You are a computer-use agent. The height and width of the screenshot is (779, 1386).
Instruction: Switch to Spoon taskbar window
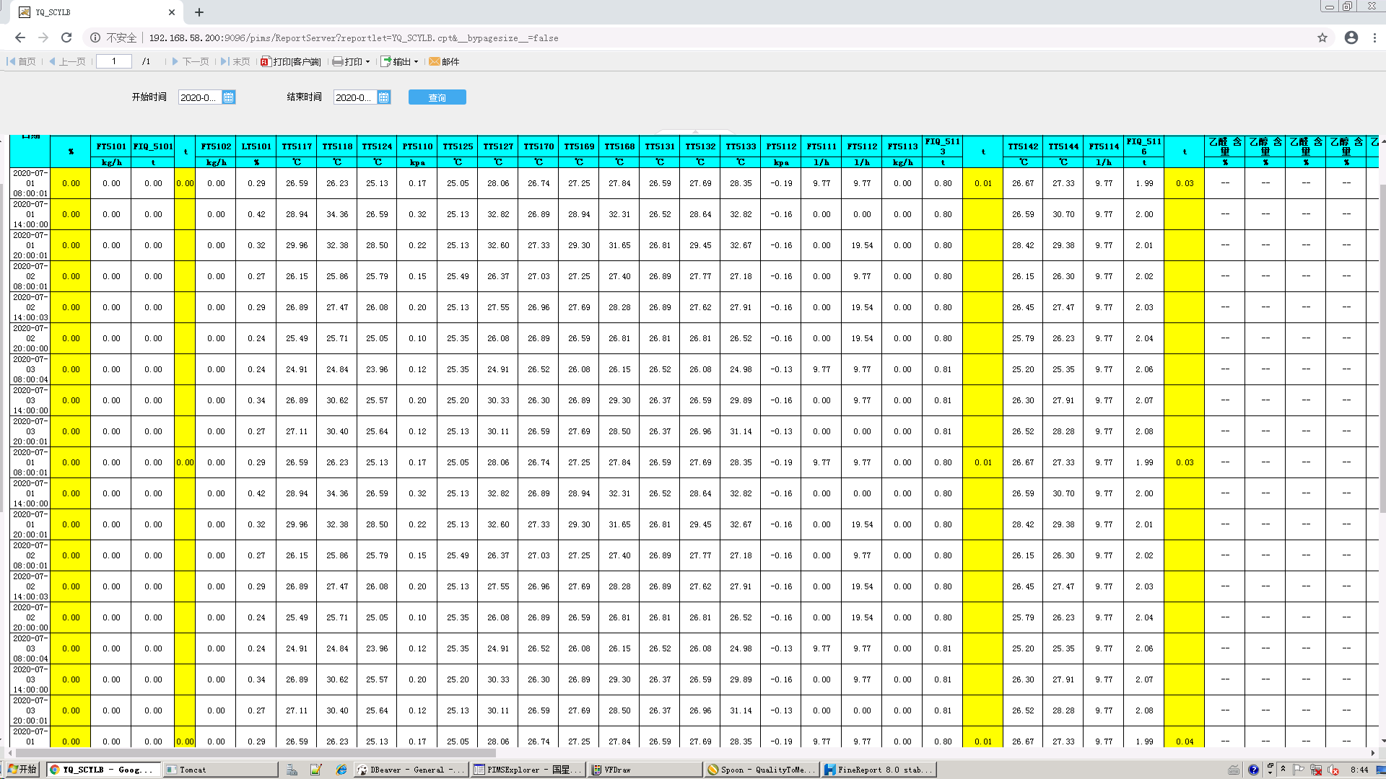pyautogui.click(x=762, y=770)
